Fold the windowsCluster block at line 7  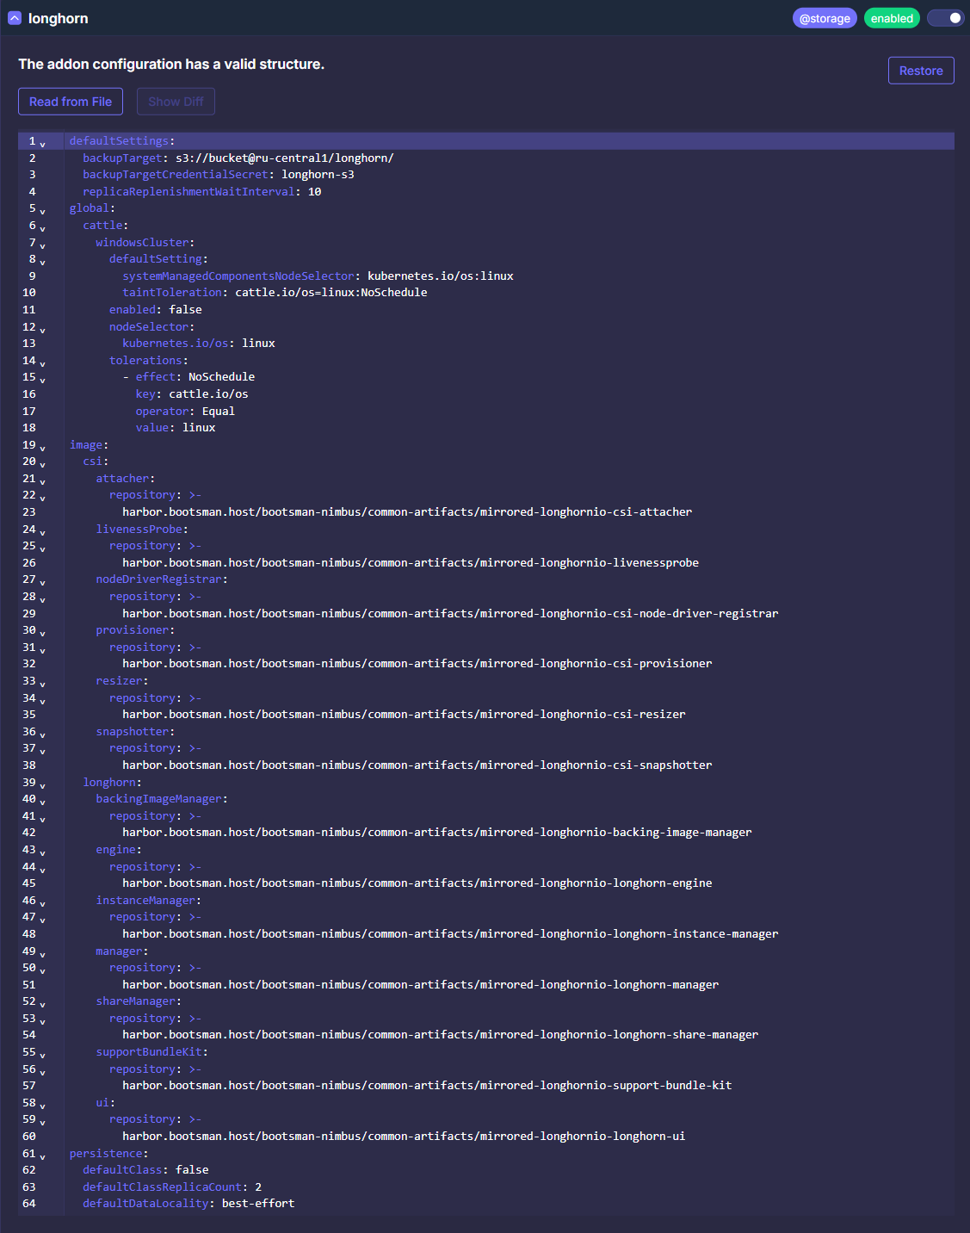(42, 245)
